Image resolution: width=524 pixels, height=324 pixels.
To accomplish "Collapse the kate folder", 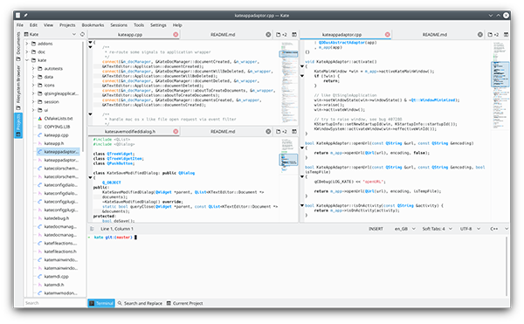I will point(27,60).
